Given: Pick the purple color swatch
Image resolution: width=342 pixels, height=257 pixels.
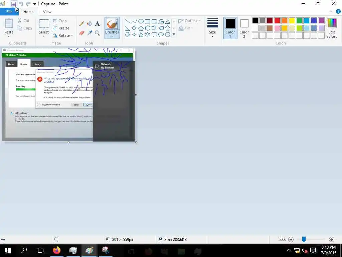Looking at the screenshot, I should click(321, 21).
